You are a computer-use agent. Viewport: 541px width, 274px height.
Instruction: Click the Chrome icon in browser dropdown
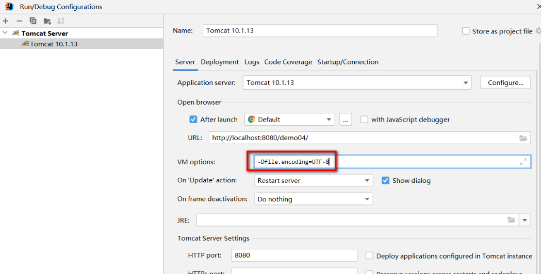click(252, 119)
